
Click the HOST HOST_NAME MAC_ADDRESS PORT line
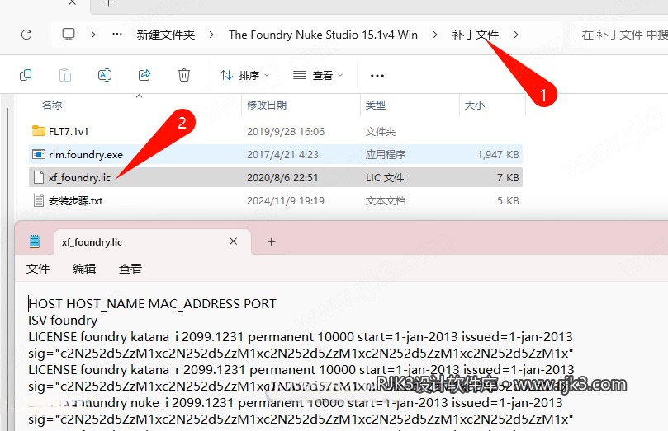(153, 304)
